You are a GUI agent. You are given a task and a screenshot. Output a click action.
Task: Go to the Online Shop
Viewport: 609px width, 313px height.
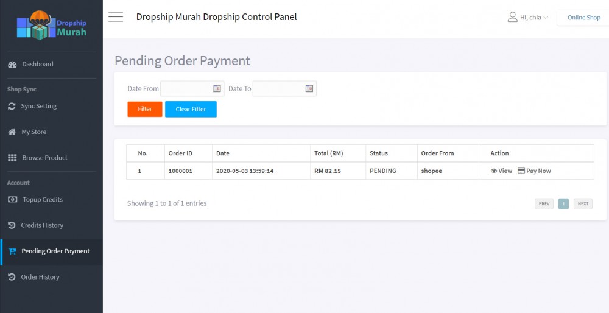coord(583,18)
